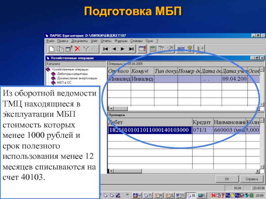This screenshot has height=199, width=266.
Task: Click the New record toolbar icon
Action: (52, 49)
